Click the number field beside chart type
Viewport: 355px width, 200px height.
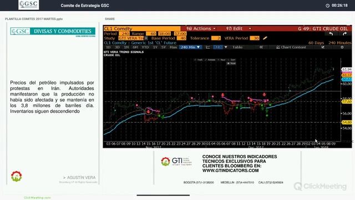click(x=217, y=47)
